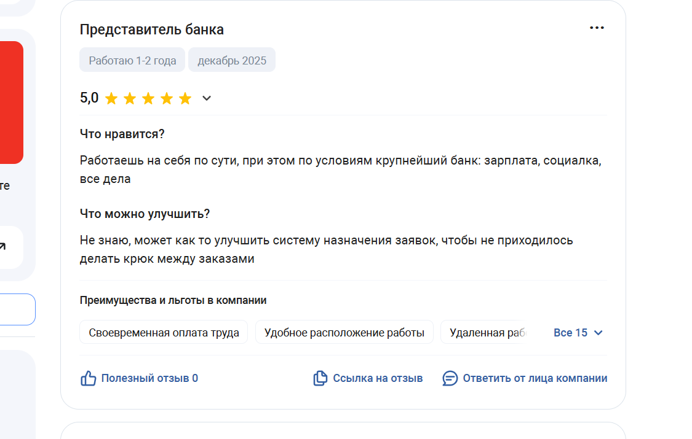Select the 'Своевременная оплата труда' benefit chip
This screenshot has height=439, width=692.
(164, 333)
